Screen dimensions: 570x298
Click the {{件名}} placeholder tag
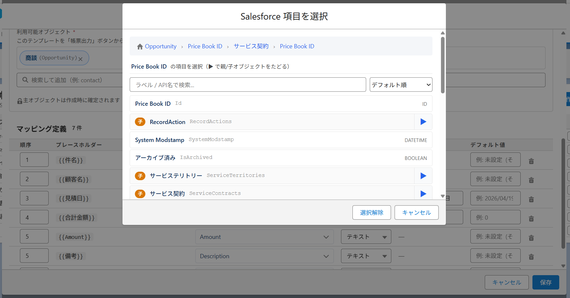click(71, 160)
